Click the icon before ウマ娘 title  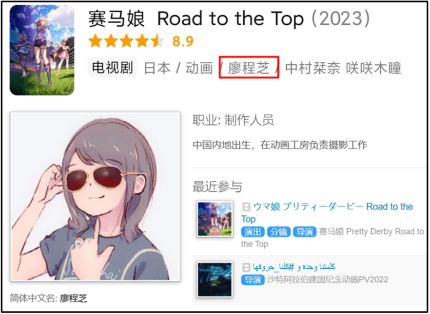(x=246, y=207)
